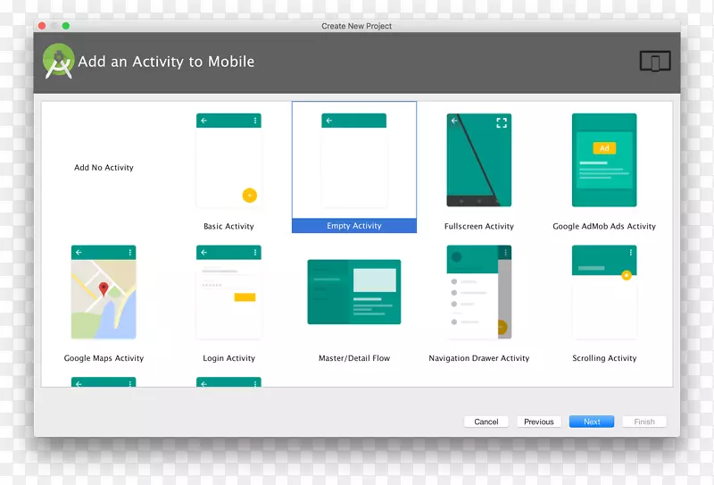This screenshot has width=714, height=485.
Task: Select the Scrolling Activity template
Action: tap(604, 293)
